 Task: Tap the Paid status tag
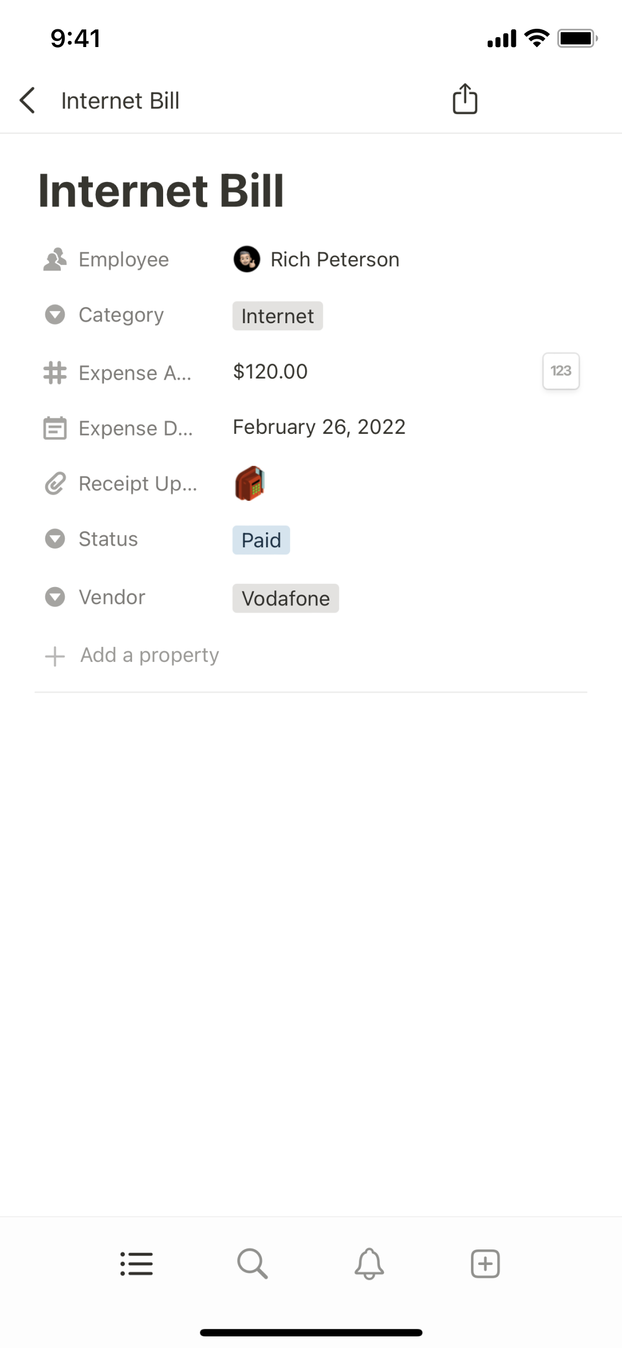pyautogui.click(x=261, y=540)
